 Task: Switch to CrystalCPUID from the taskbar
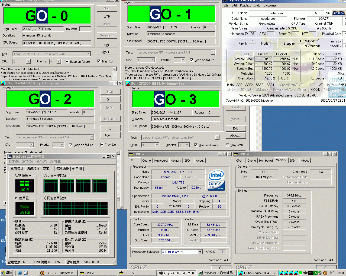pos(177,273)
